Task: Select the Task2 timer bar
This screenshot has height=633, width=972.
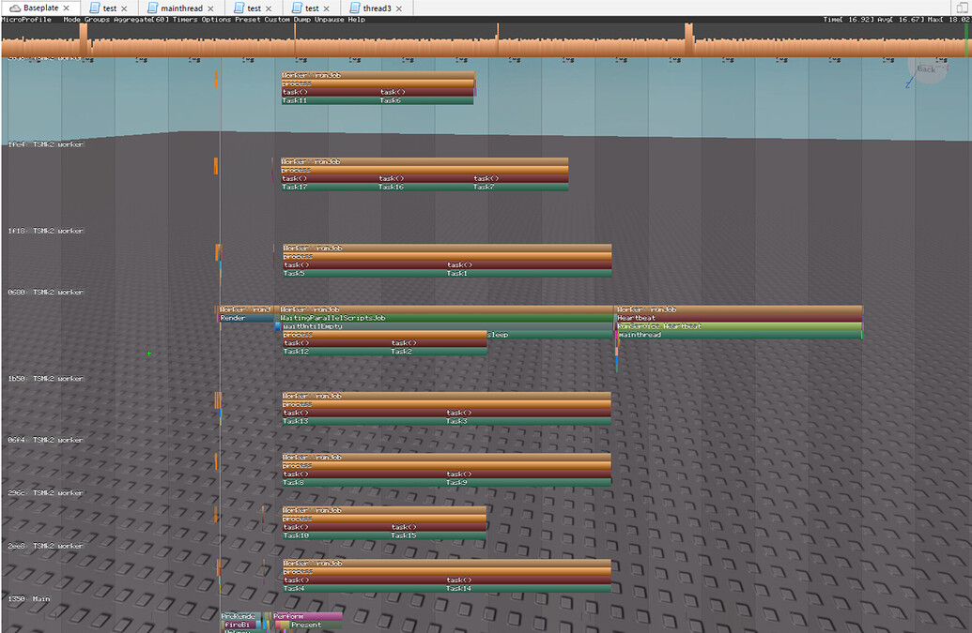Action: pyautogui.click(x=439, y=352)
